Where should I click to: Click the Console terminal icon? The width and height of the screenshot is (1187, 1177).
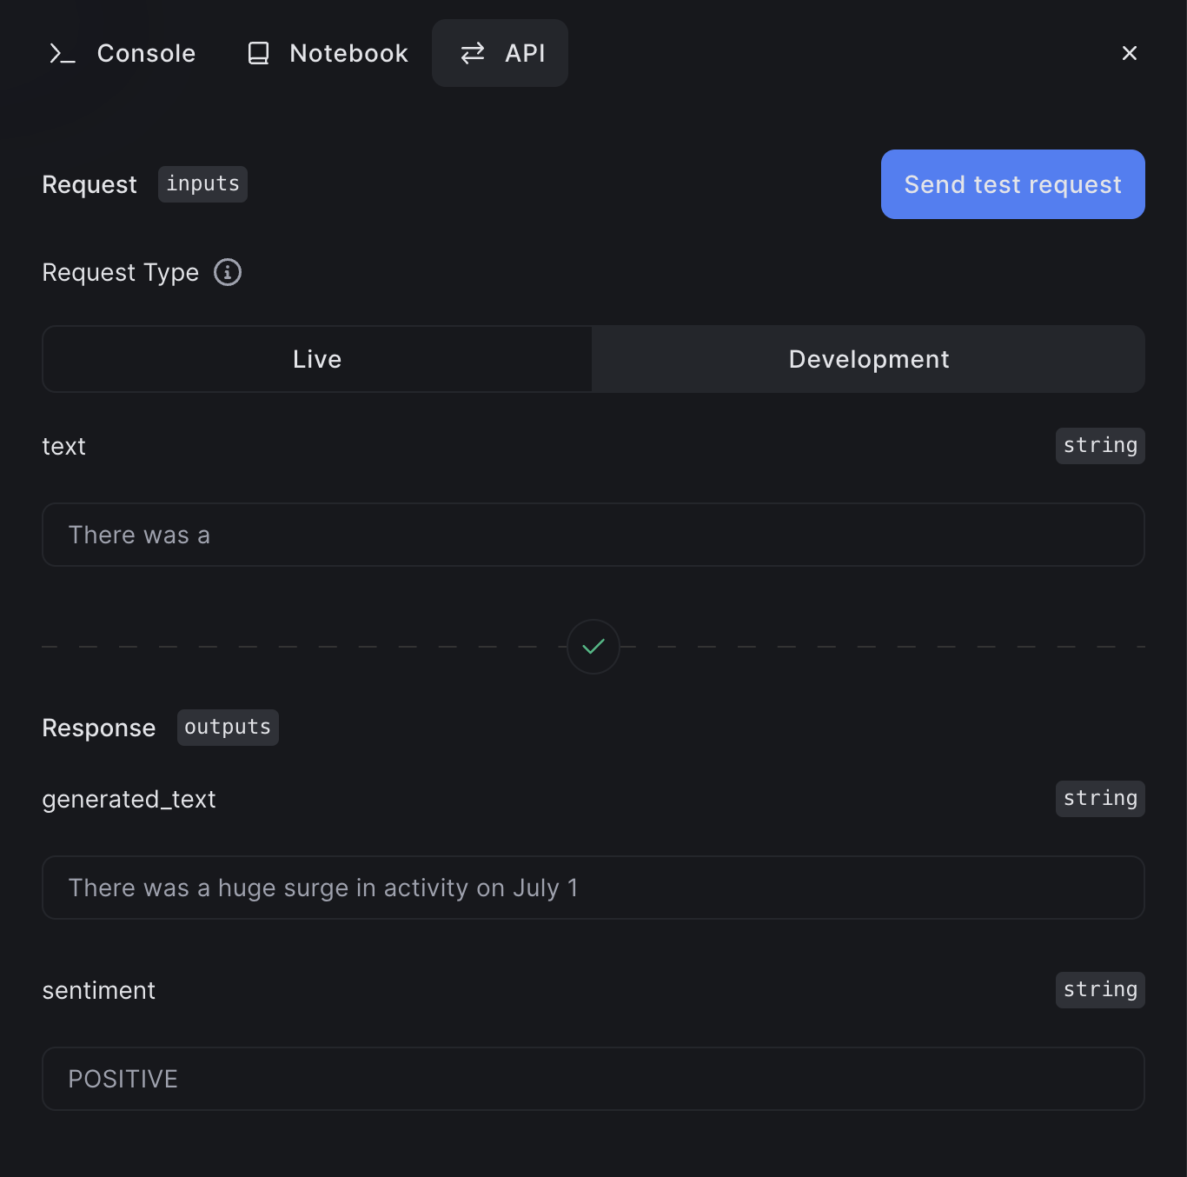coord(62,53)
